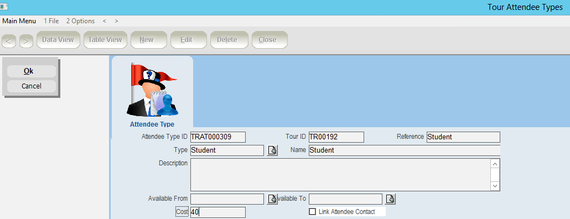Click the menu bar right chevron
Screen dimensions: 570x219
(116, 21)
